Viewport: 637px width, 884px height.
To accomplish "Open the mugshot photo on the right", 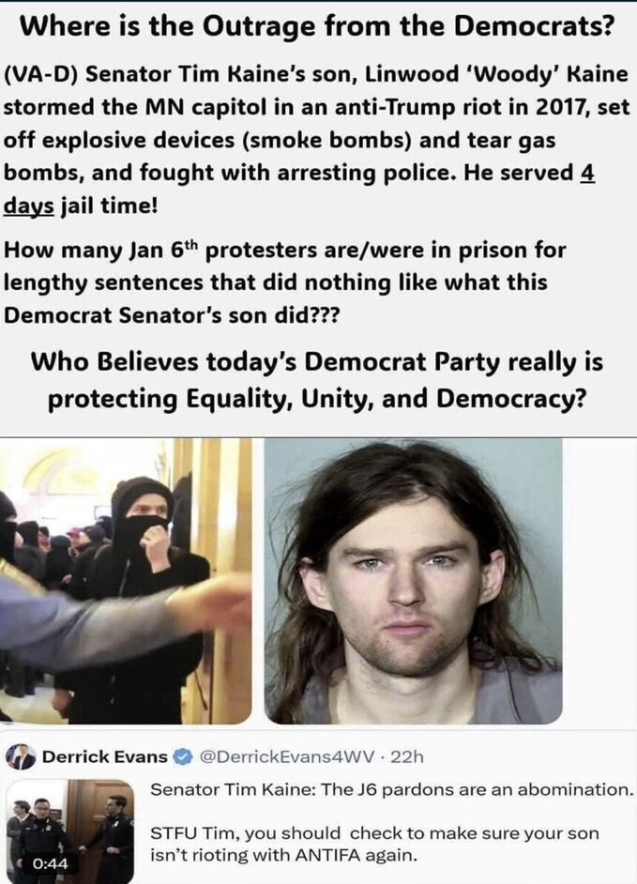I will pyautogui.click(x=413, y=581).
